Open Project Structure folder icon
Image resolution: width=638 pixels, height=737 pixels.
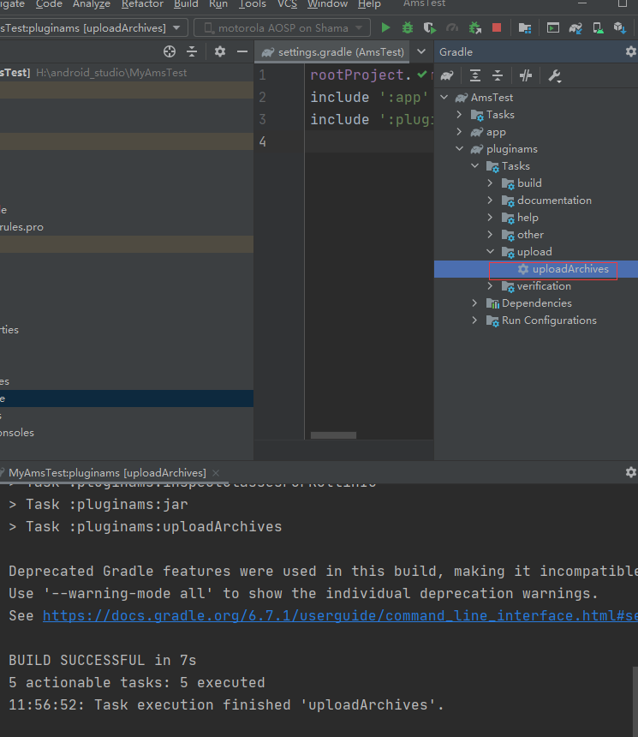525,28
